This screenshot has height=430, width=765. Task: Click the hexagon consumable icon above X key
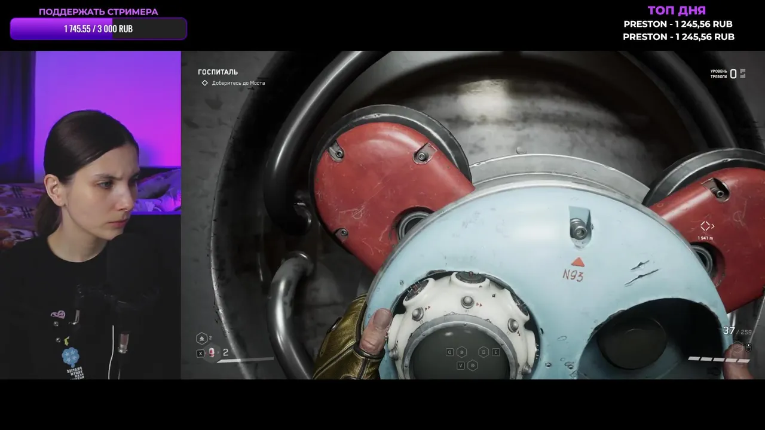[202, 339]
